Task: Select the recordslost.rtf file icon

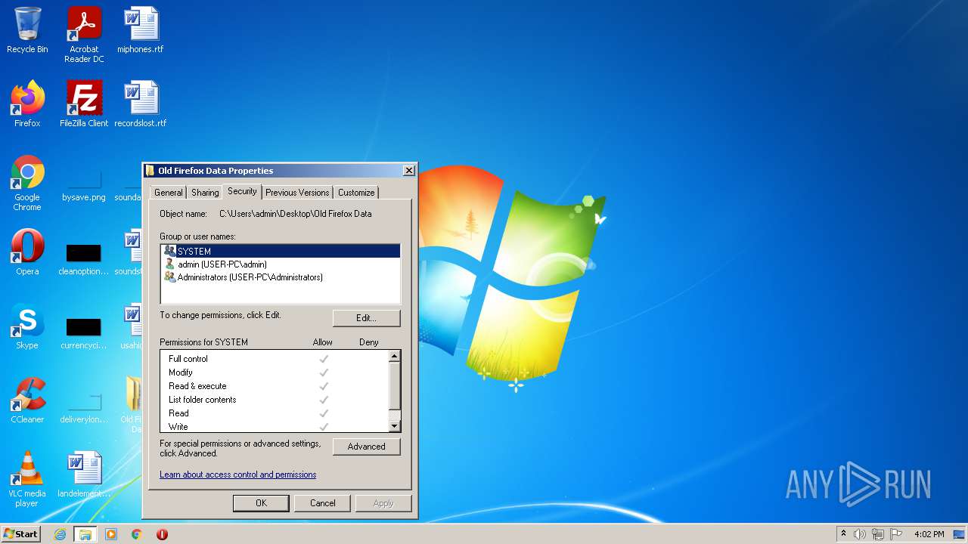Action: 141,104
